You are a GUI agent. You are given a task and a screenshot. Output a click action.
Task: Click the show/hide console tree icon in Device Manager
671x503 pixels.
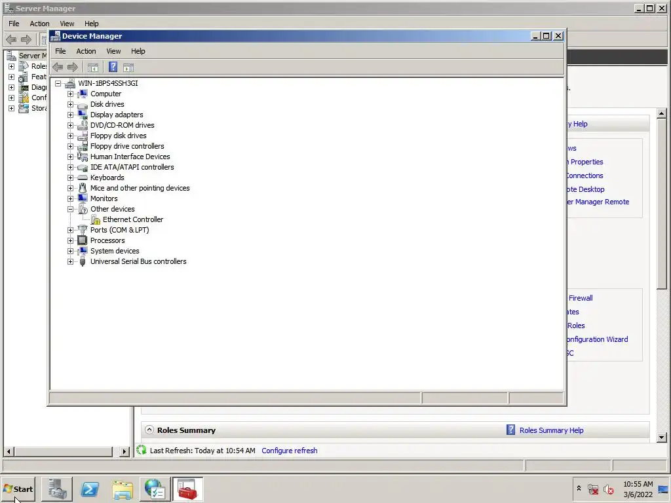93,67
